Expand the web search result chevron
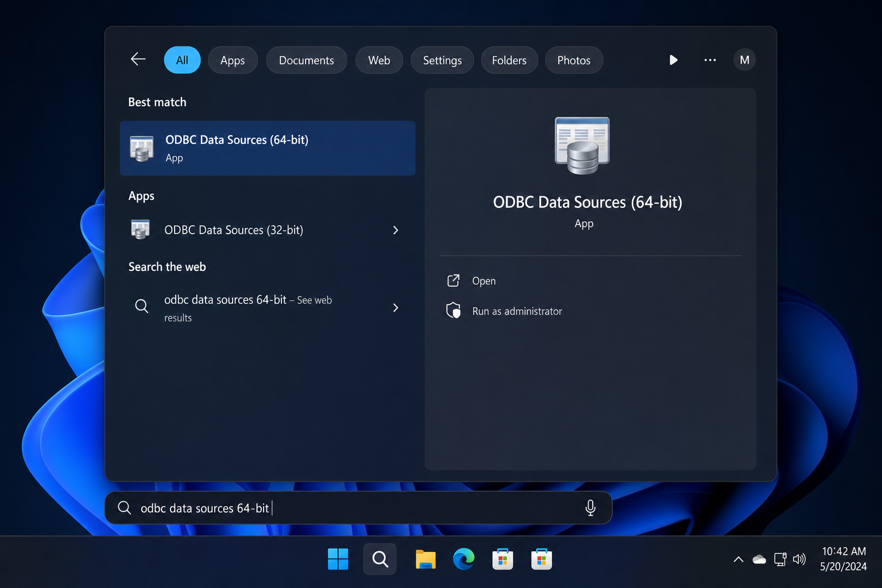The height and width of the screenshot is (588, 882). [396, 308]
